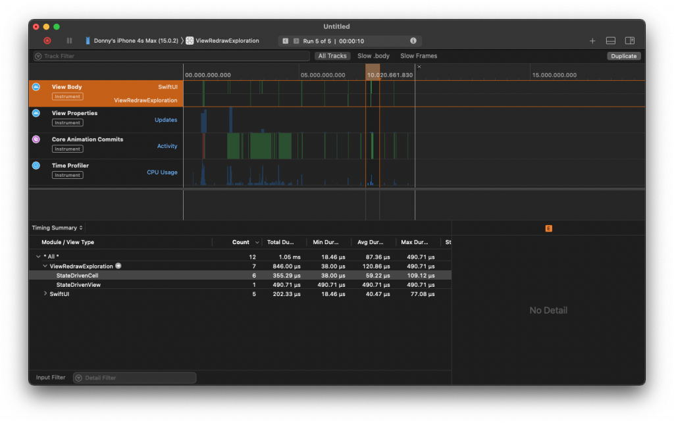Viewport: 674px width, 423px height.
Task: Click focus arrow next to ViewRedrawExploration row
Action: [118, 266]
